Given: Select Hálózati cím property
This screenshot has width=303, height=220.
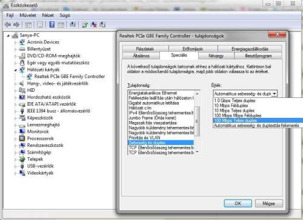Looking at the screenshot, I should tap(161, 108).
